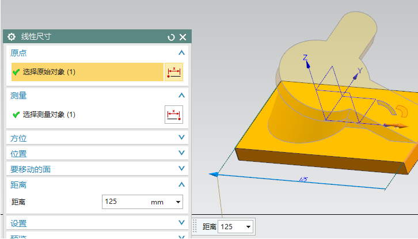Image resolution: width=418 pixels, height=239 pixels.
Task: Click the blue dimension arrowhead
Action: [213, 174]
